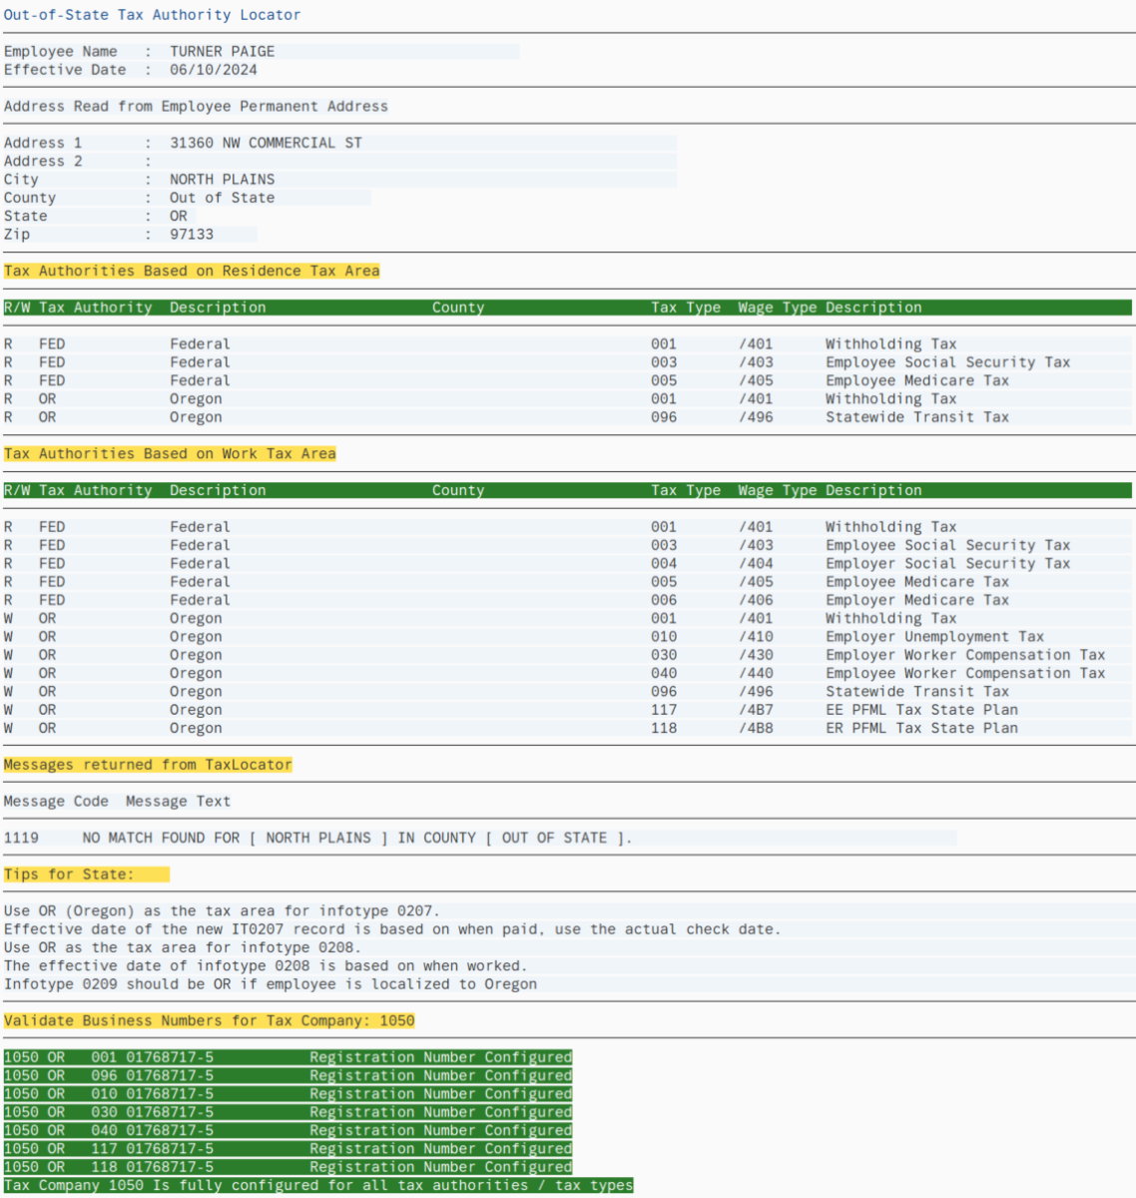Select the Employer Medicare Tax row
Screen dimensions: 1136x1198
(916, 600)
